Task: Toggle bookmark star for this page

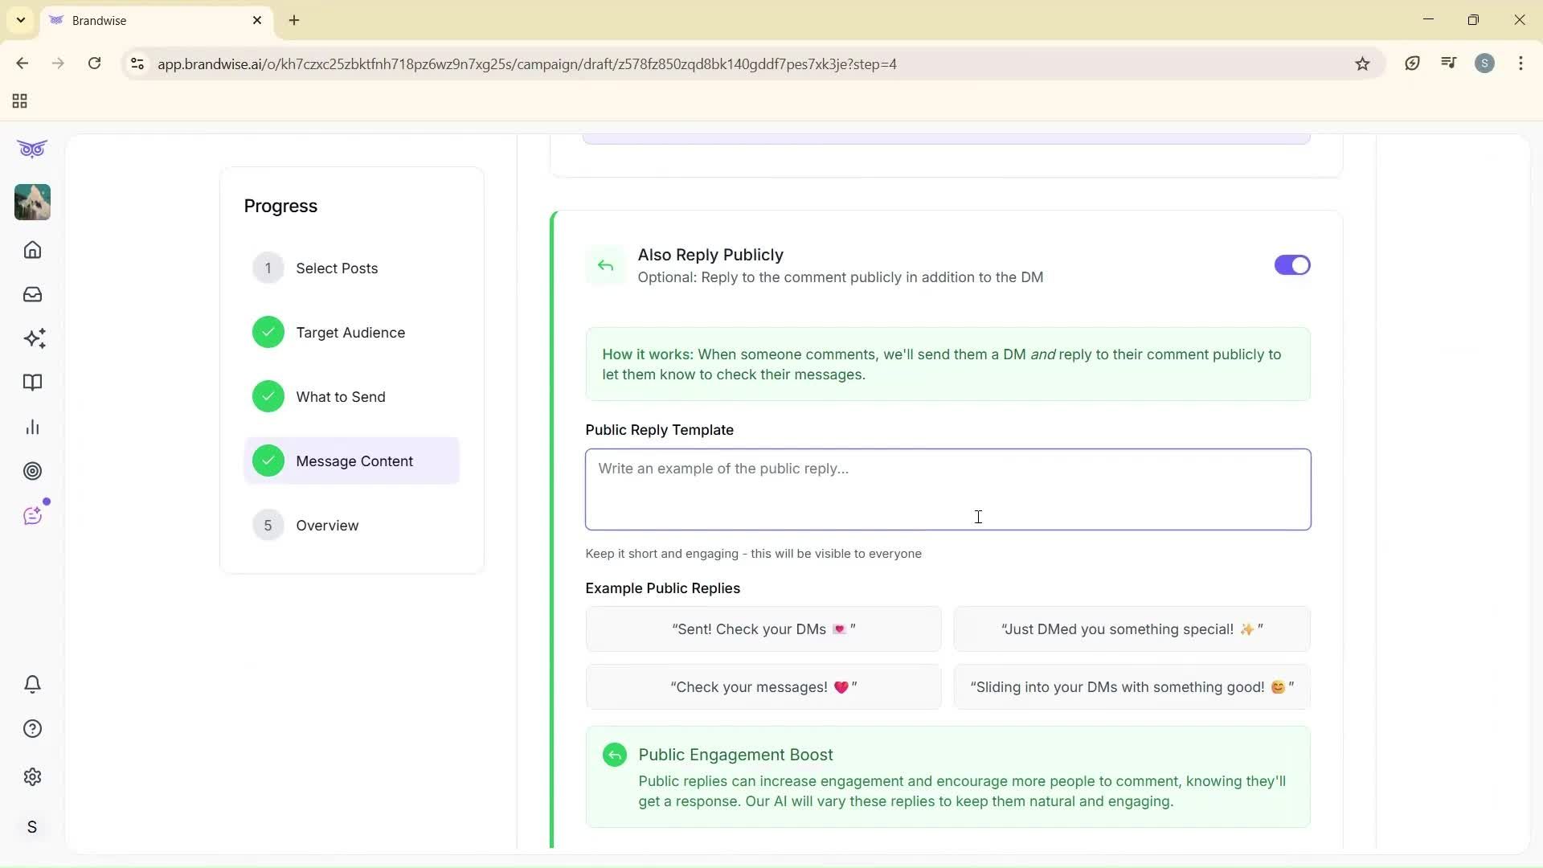Action: coord(1362,63)
